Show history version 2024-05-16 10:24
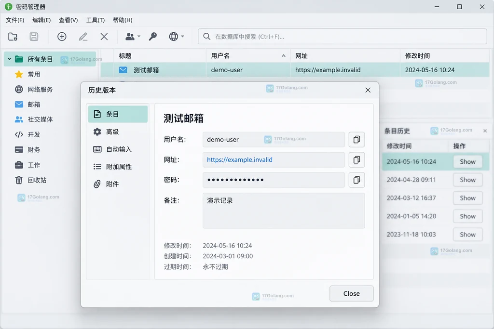Image resolution: width=494 pixels, height=329 pixels. [467, 162]
